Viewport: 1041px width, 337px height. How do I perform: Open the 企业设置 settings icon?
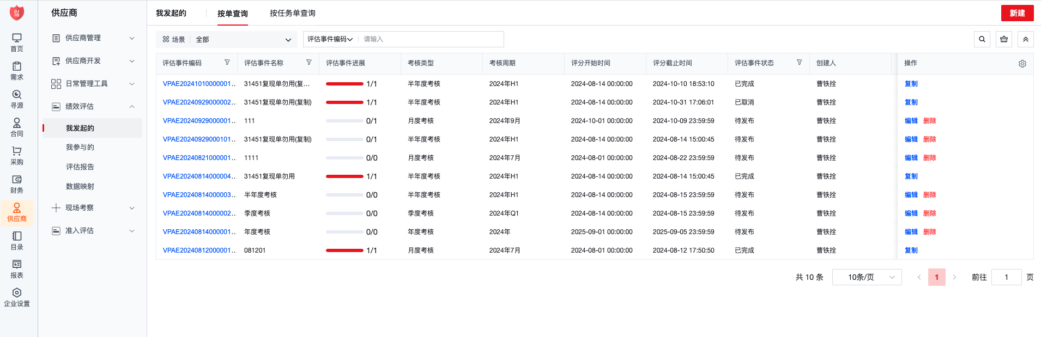pyautogui.click(x=17, y=297)
